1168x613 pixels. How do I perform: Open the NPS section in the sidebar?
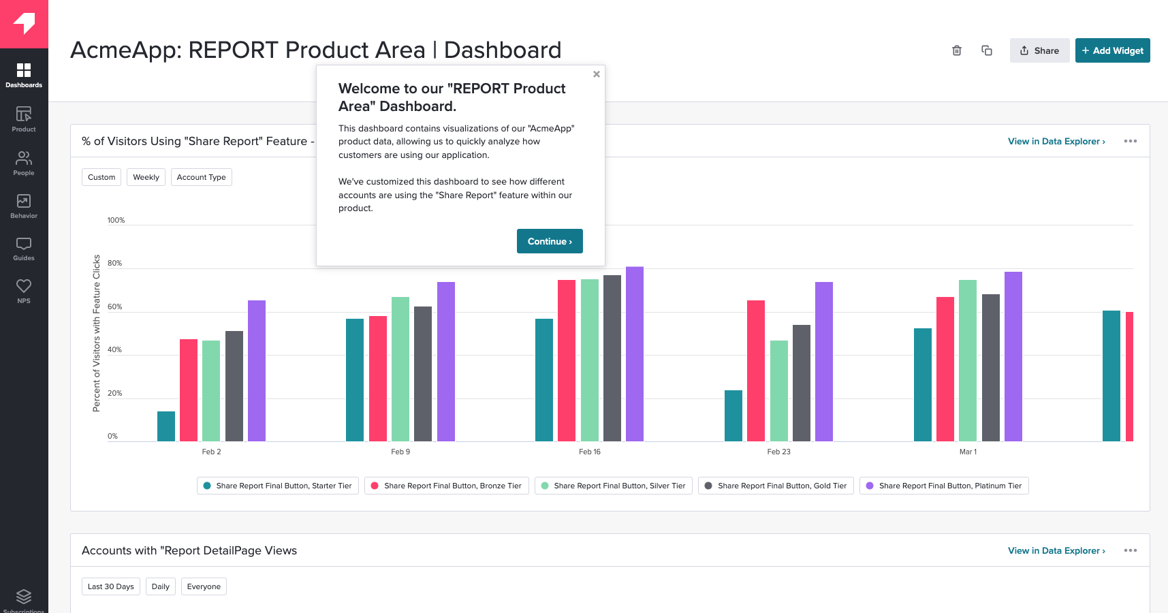coord(24,291)
